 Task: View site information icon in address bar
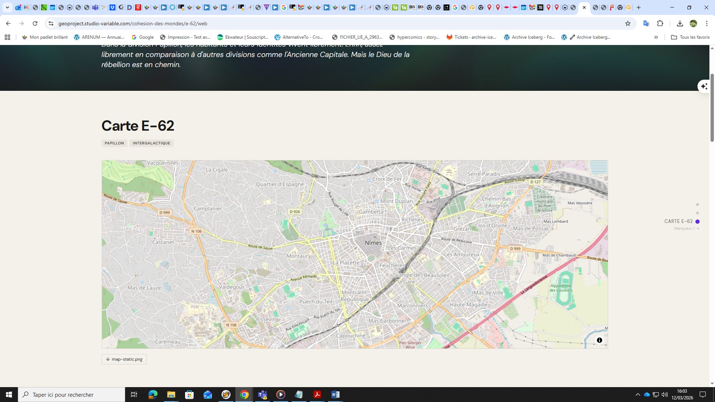[x=51, y=23]
